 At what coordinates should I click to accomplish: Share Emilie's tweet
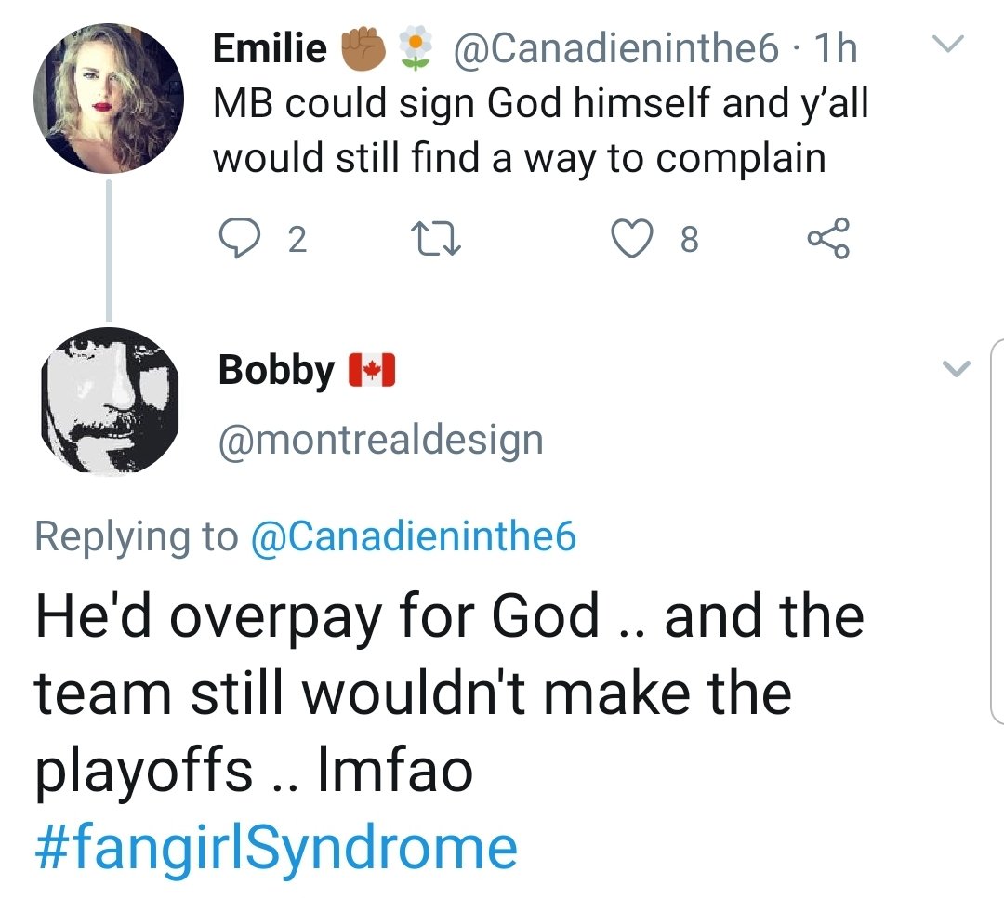pos(826,240)
